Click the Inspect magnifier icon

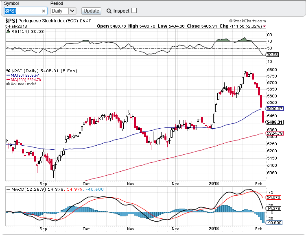(109, 11)
